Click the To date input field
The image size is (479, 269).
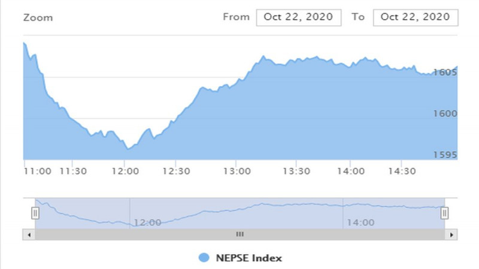416,17
